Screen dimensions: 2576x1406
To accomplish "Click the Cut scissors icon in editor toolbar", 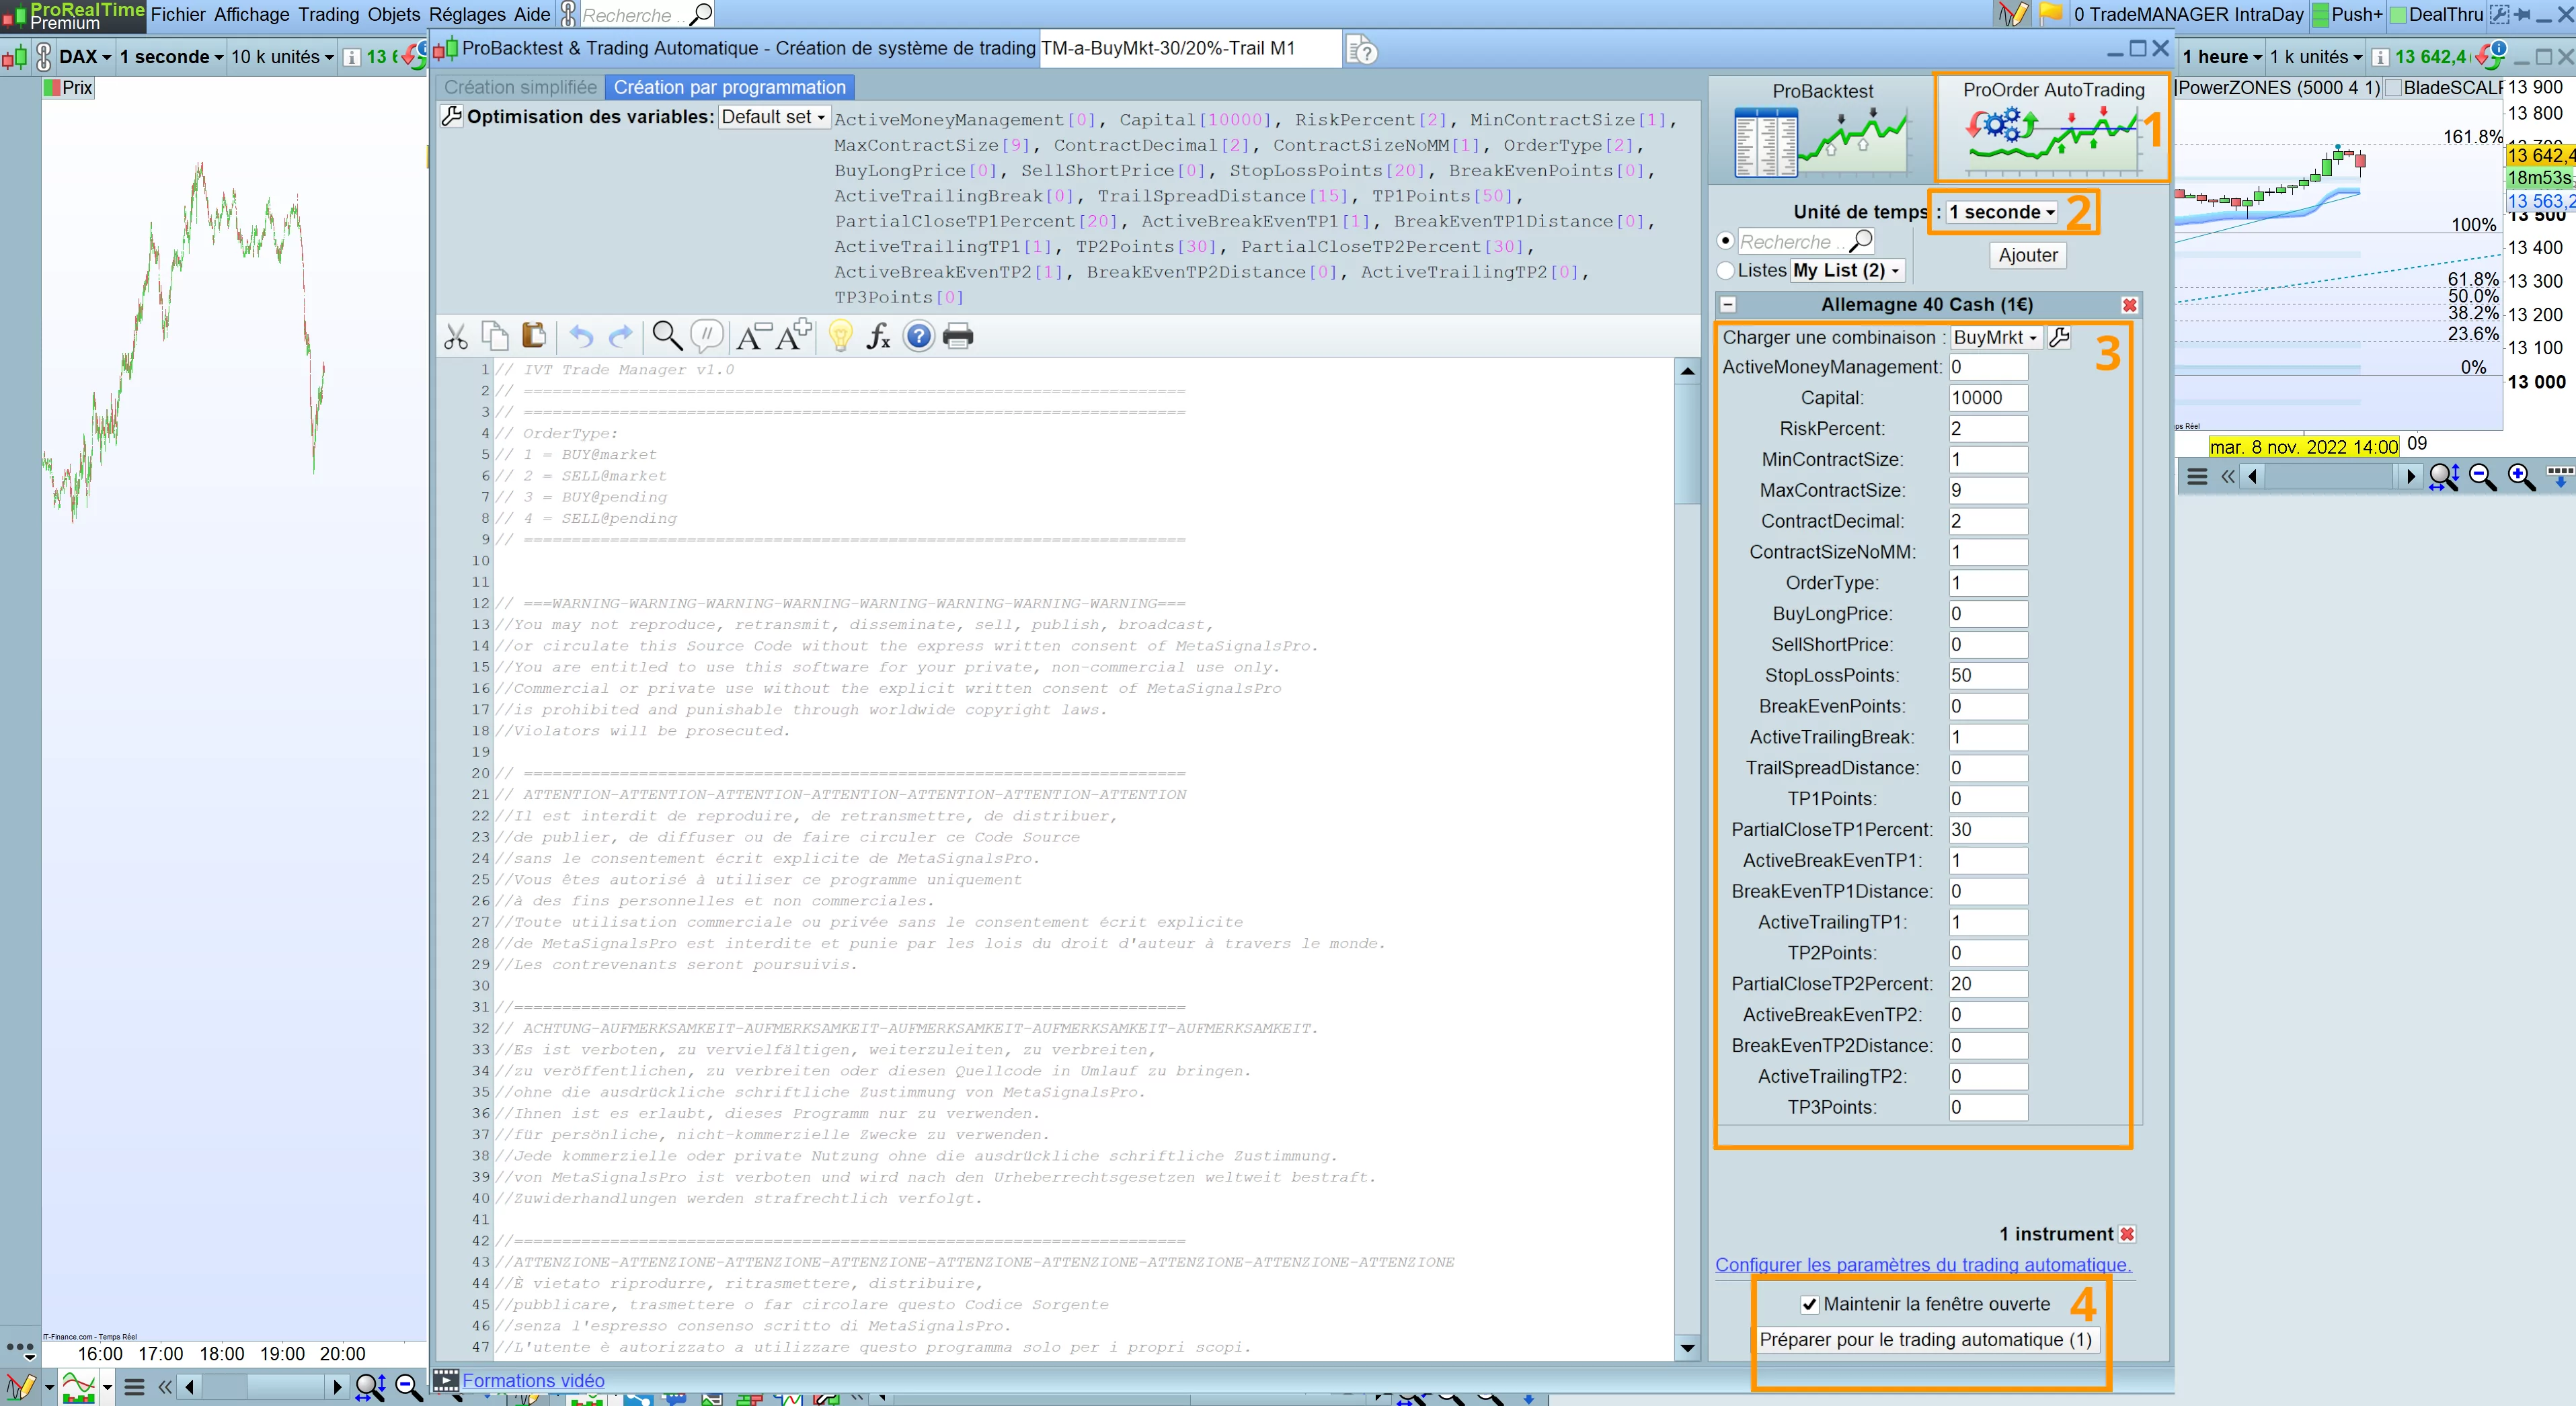I will [456, 337].
